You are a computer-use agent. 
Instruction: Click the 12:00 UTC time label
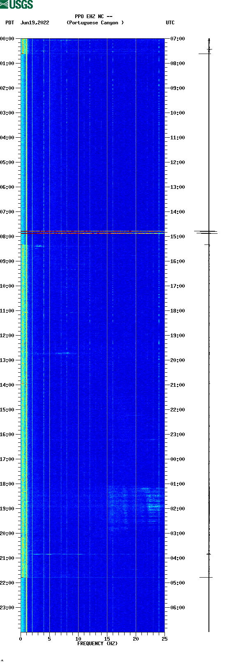tap(178, 162)
